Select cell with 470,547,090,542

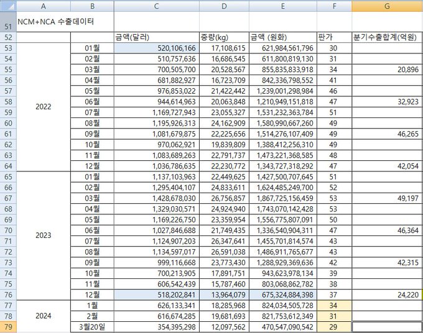pos(282,327)
